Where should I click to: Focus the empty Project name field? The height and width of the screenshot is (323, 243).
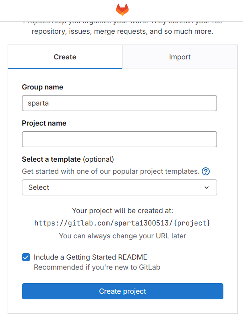point(119,139)
